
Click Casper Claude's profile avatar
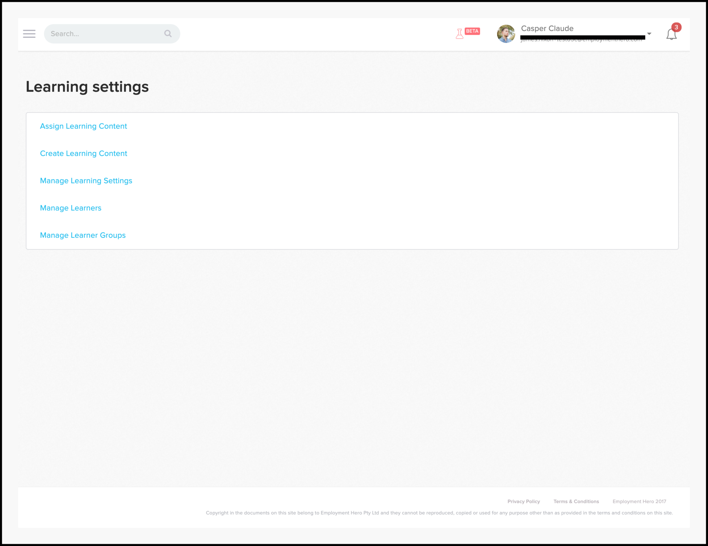tap(506, 34)
